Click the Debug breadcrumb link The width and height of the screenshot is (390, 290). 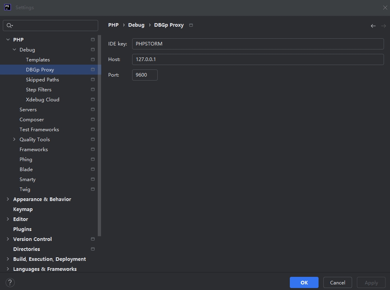coord(136,25)
